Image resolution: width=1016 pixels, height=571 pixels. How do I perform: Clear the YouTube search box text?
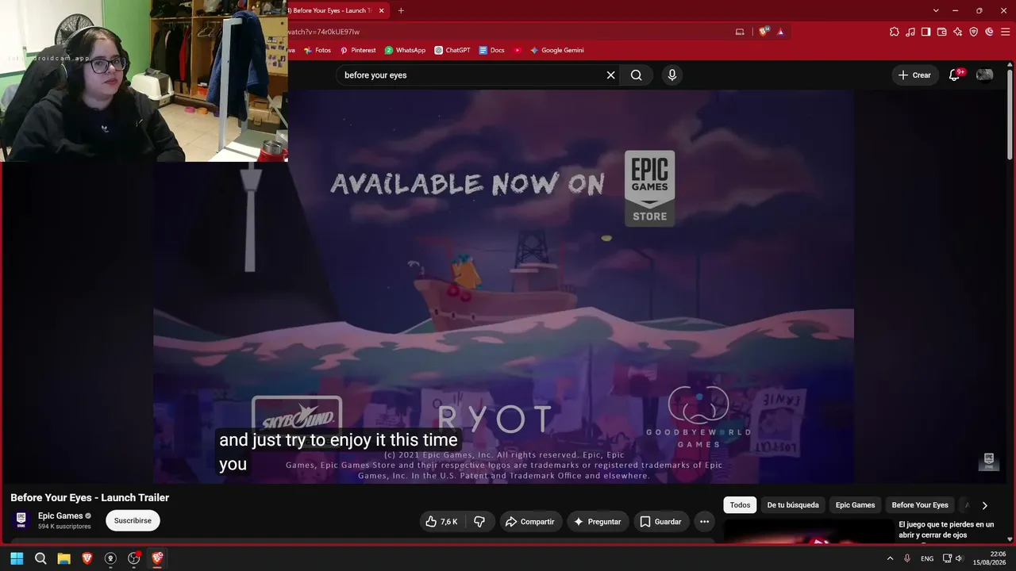click(x=610, y=75)
